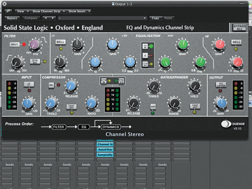Toggle the E type EQ button
Screen dimensions: 252x189
pos(145,55)
